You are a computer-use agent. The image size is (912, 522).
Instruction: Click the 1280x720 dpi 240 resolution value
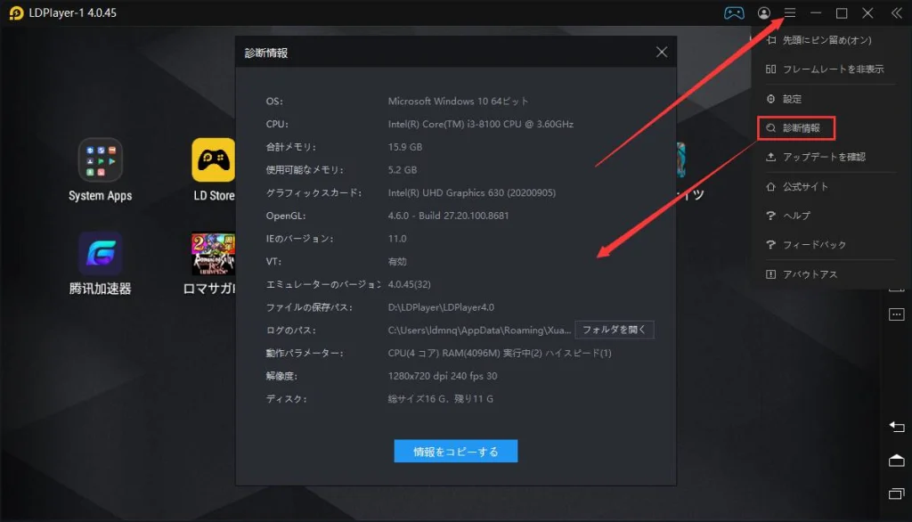(x=443, y=376)
